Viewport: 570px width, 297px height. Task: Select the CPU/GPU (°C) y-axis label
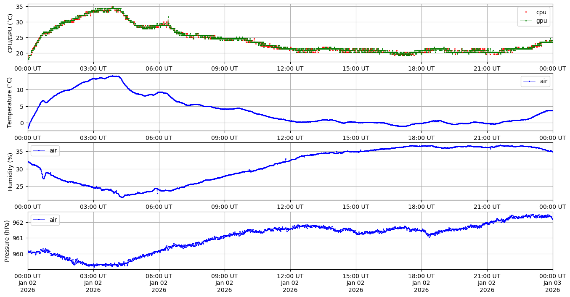(11, 33)
